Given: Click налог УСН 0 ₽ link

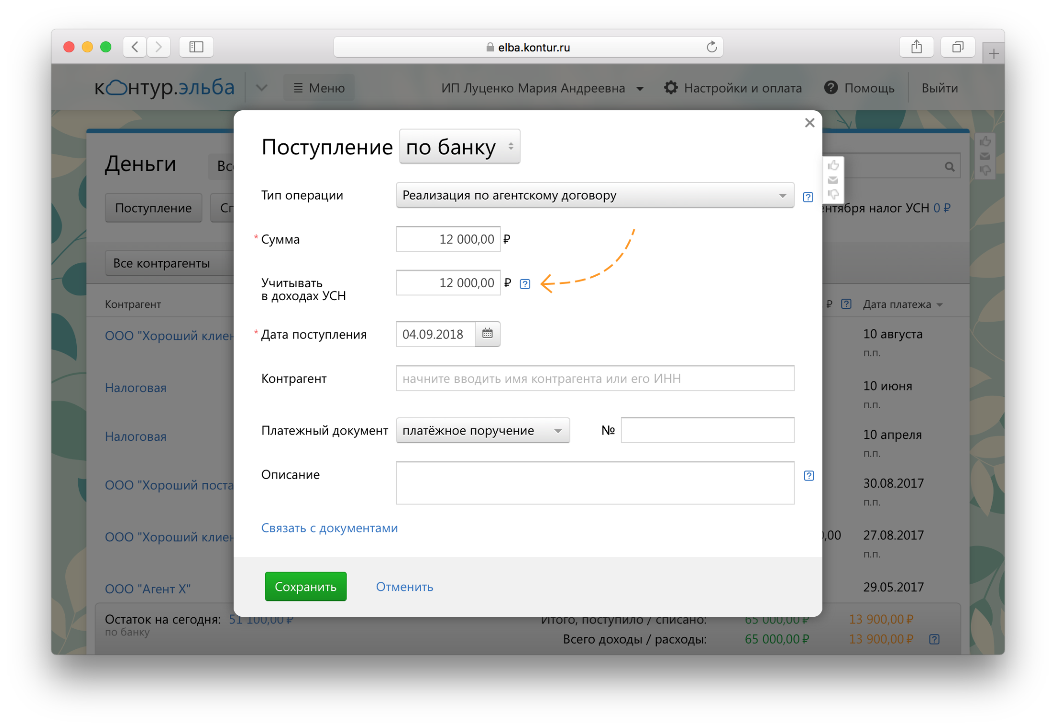Looking at the screenshot, I should 941,208.
